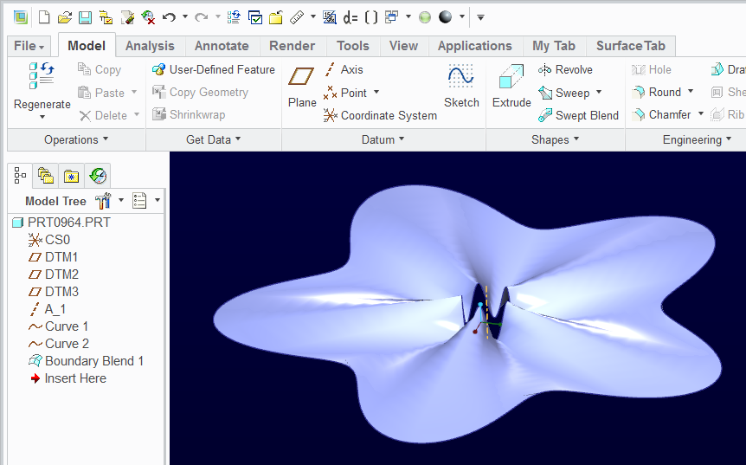The width and height of the screenshot is (746, 465).
Task: Click the Extrude tool icon
Action: [x=511, y=78]
